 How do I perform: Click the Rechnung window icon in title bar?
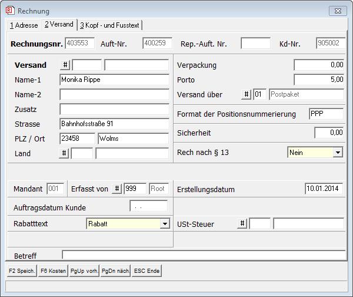click(x=9, y=11)
